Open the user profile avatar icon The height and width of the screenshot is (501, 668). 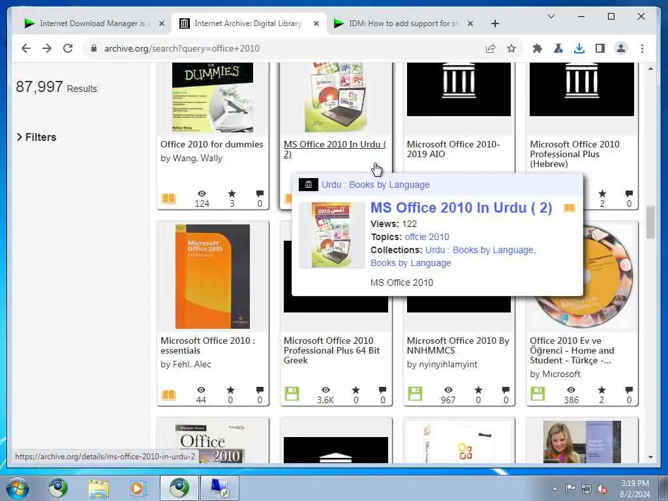pos(621,48)
